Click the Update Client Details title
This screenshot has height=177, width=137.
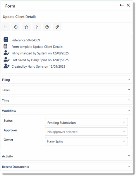coord(20,17)
